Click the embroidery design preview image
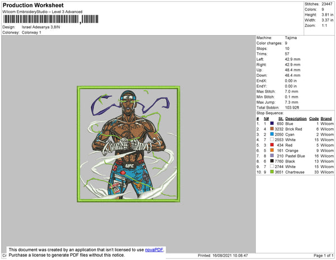 coord(129,144)
